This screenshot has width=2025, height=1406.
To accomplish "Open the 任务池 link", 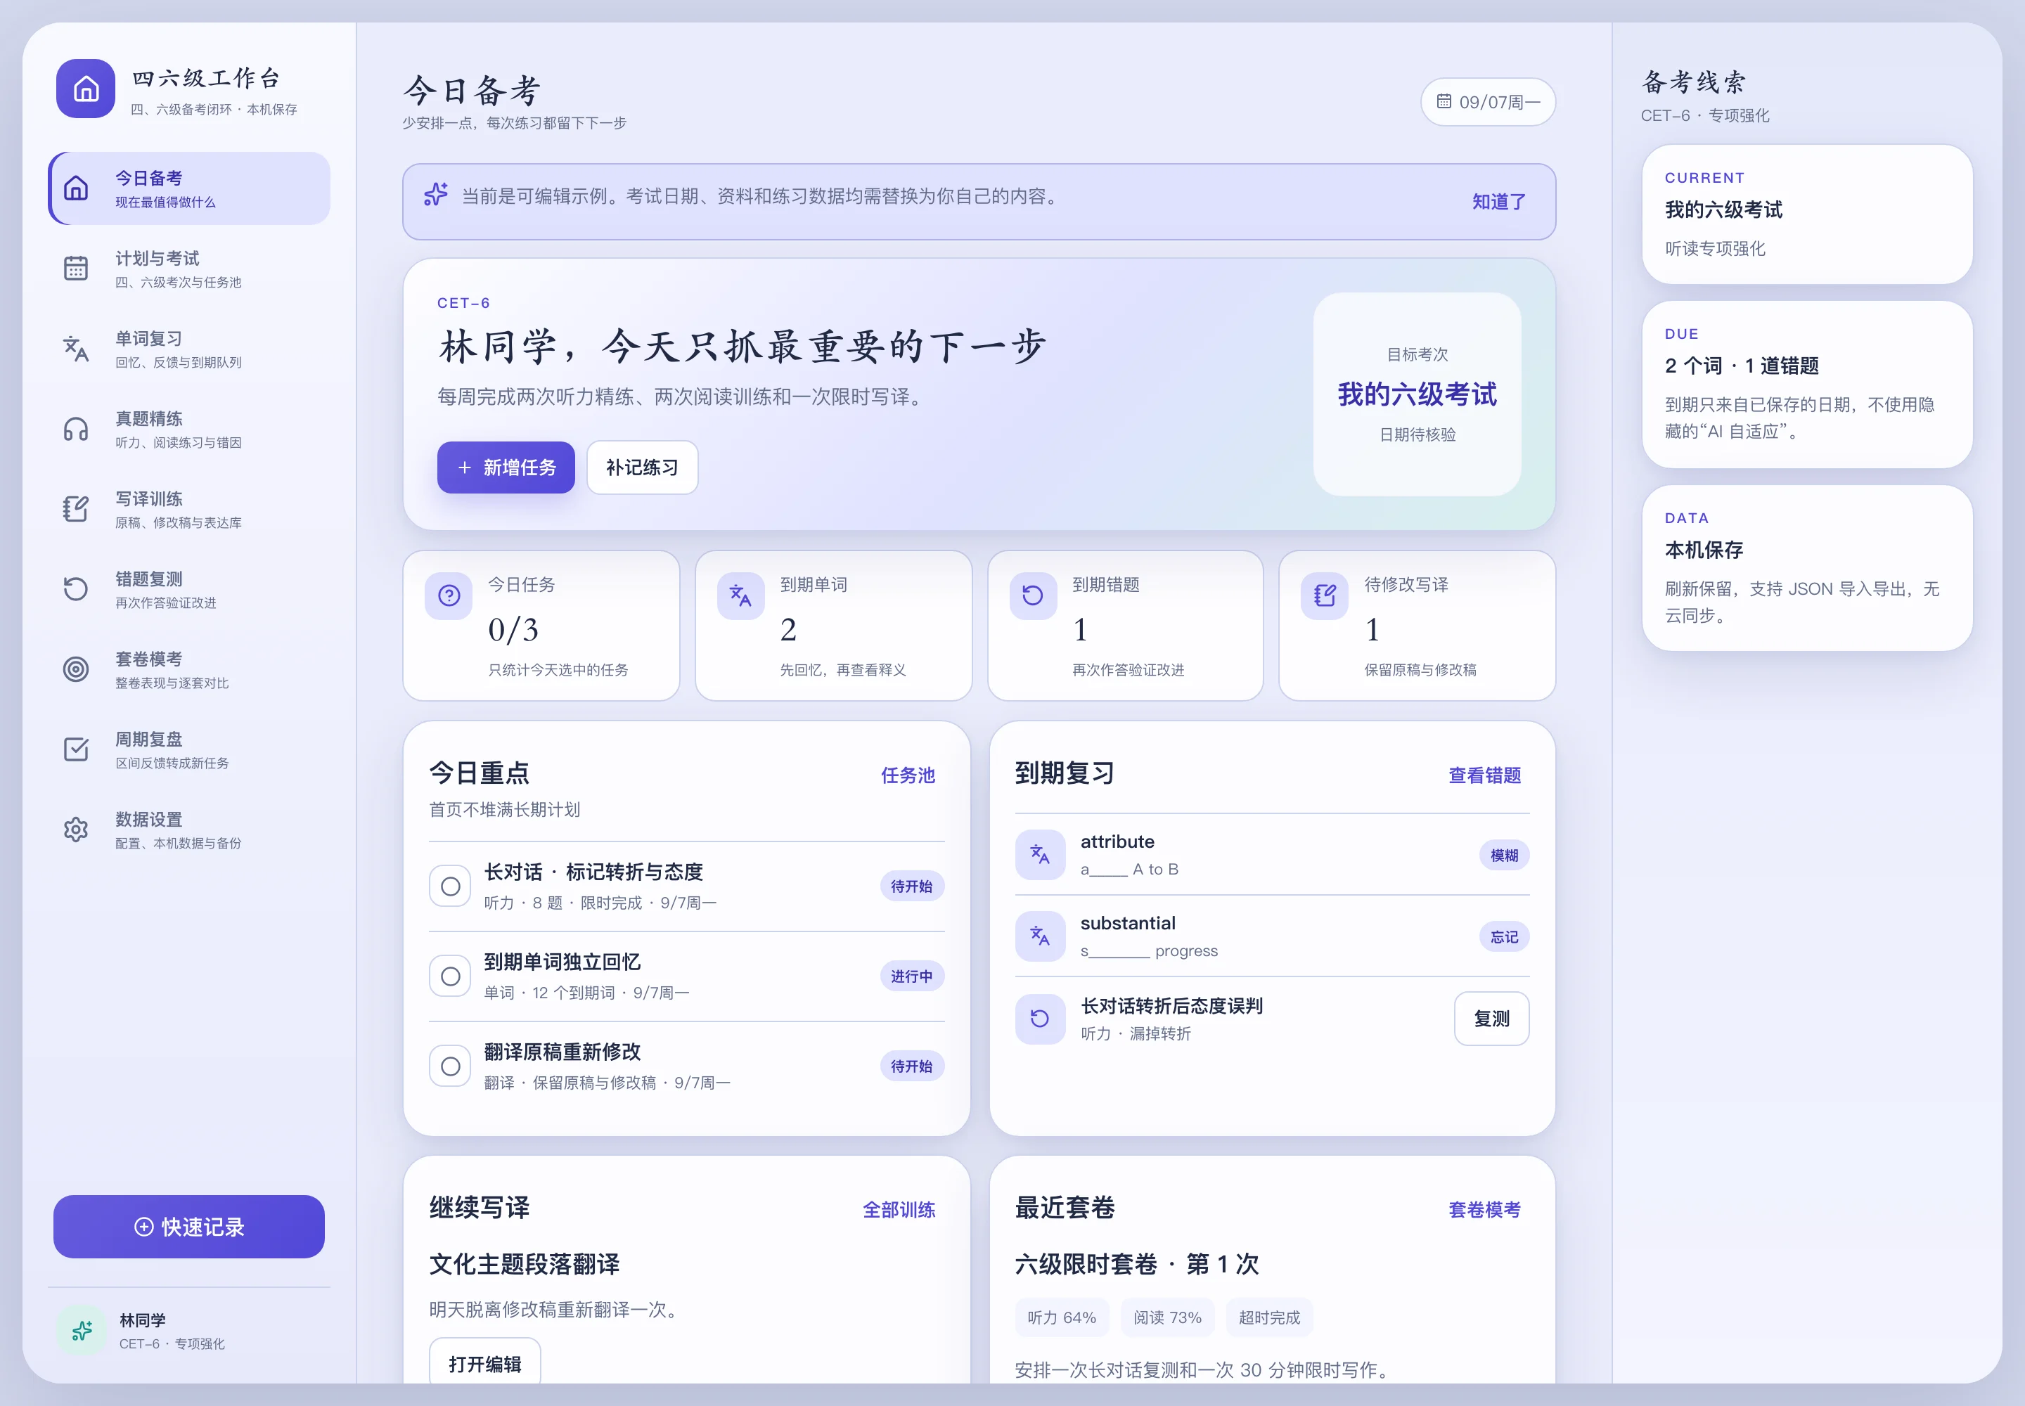I will pos(908,775).
